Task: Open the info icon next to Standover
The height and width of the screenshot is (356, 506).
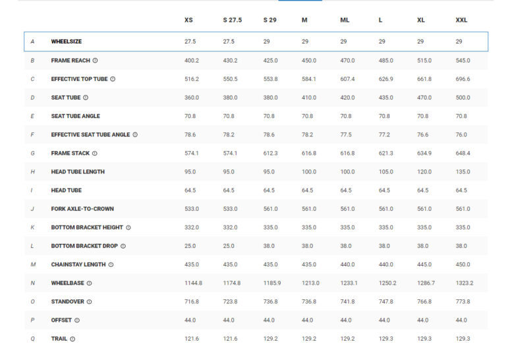Action: 89,301
